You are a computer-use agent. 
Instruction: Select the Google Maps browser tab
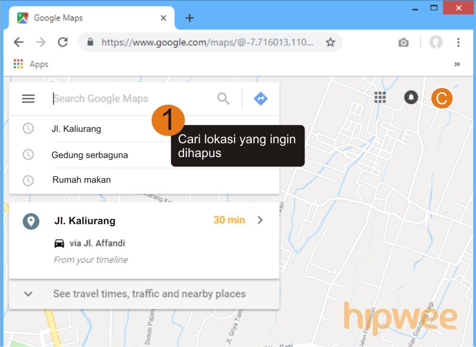[71, 18]
